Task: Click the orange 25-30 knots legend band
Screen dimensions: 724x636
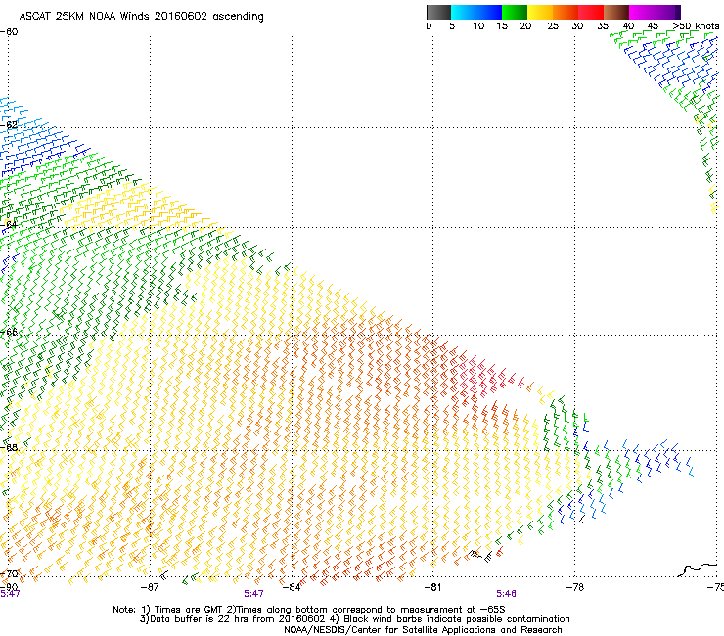Action: click(x=566, y=12)
